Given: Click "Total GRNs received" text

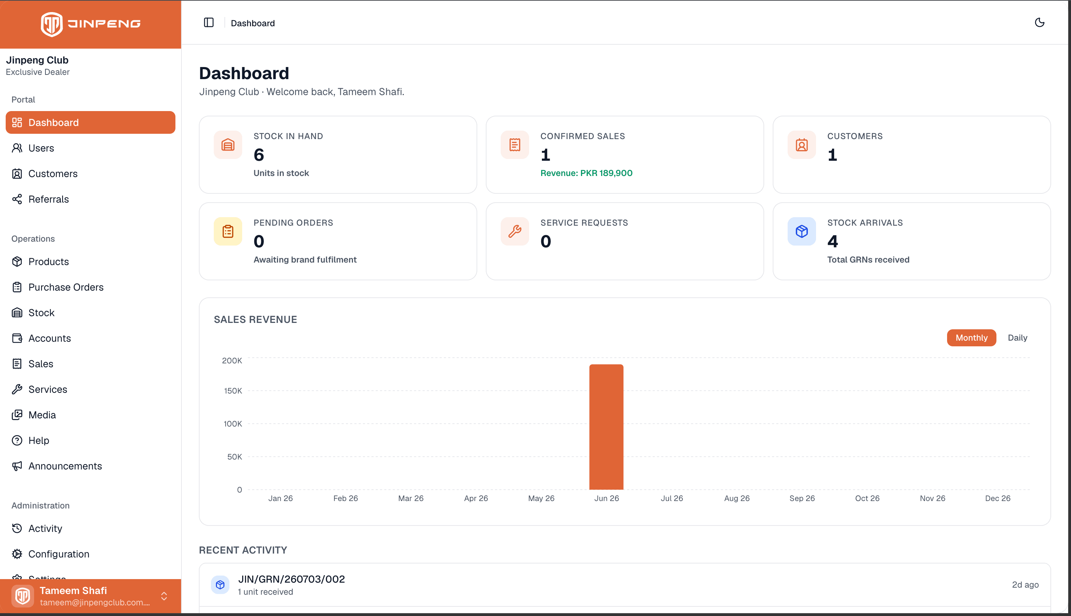Looking at the screenshot, I should pyautogui.click(x=868, y=260).
